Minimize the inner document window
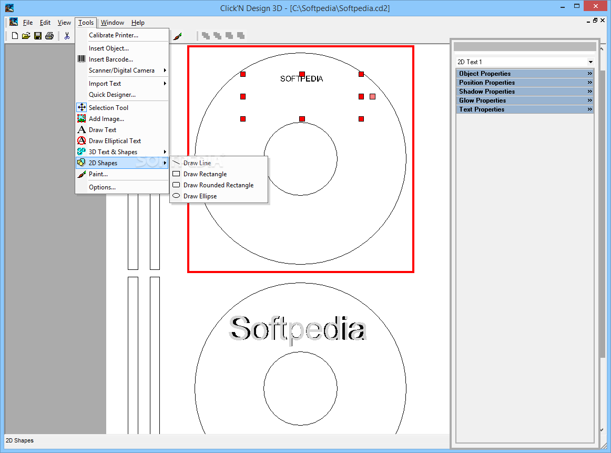Viewport: 611px width, 453px height. (588, 21)
